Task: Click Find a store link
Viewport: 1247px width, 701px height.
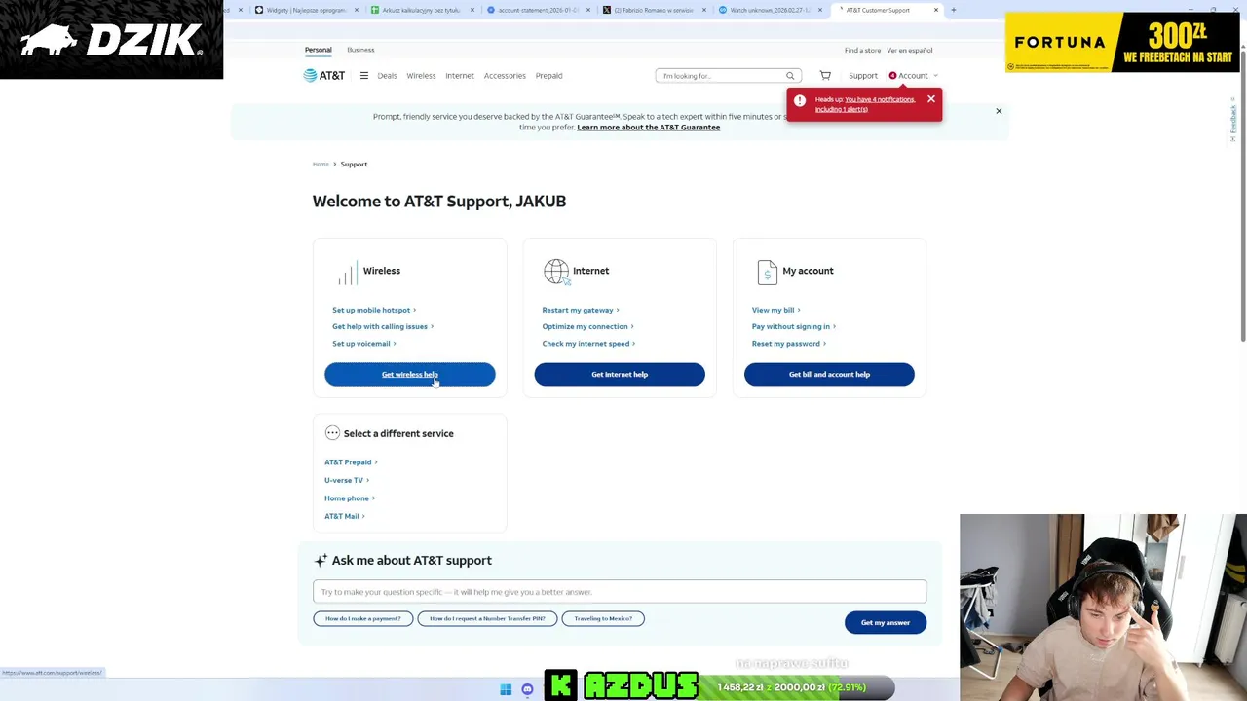Action: coord(862,50)
